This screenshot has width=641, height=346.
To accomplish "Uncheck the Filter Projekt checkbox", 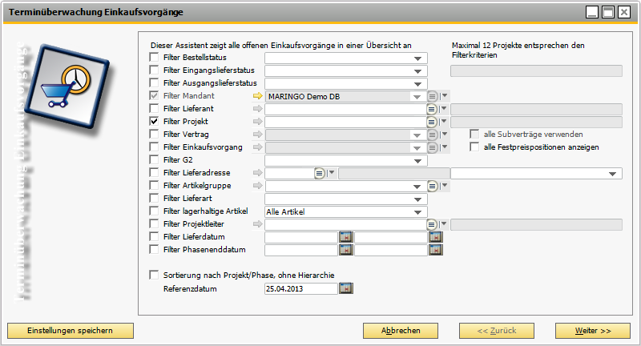I will click(154, 121).
